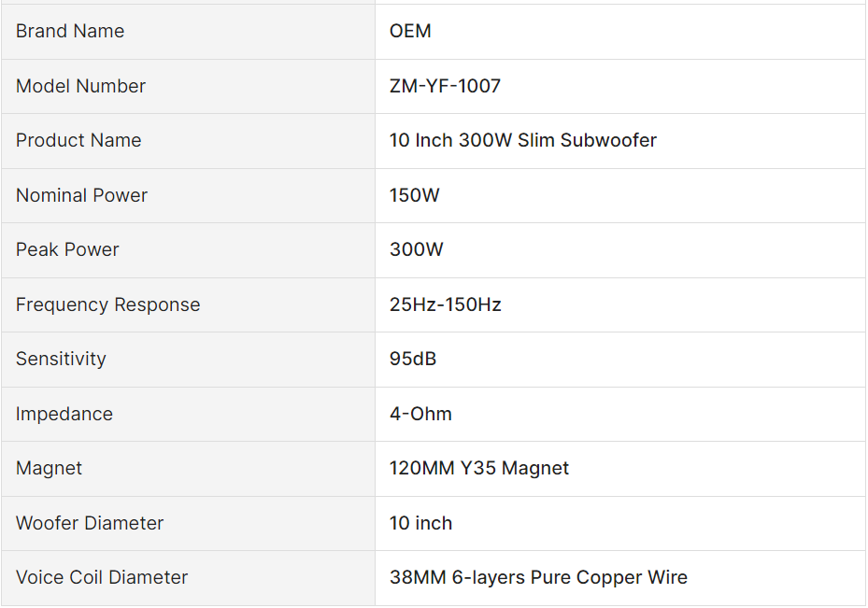The image size is (868, 608).
Task: Select the 38MM 6-layers Pure Copper Wire text
Action: pos(538,577)
